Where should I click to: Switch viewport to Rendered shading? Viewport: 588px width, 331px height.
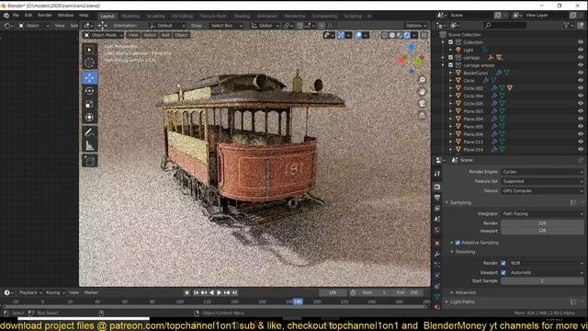(x=407, y=35)
